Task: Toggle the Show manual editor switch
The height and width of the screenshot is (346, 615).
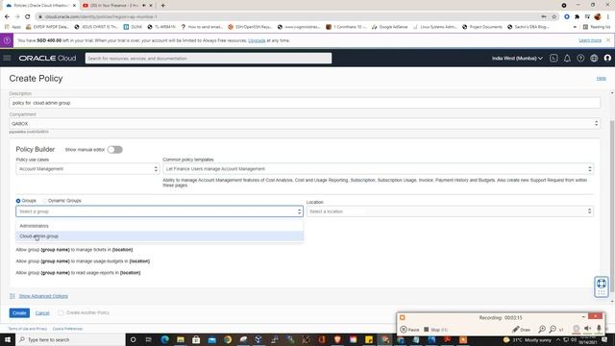Action: 115,150
